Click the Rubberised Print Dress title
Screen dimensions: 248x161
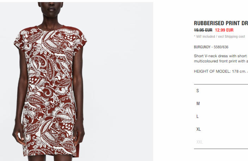221,23
